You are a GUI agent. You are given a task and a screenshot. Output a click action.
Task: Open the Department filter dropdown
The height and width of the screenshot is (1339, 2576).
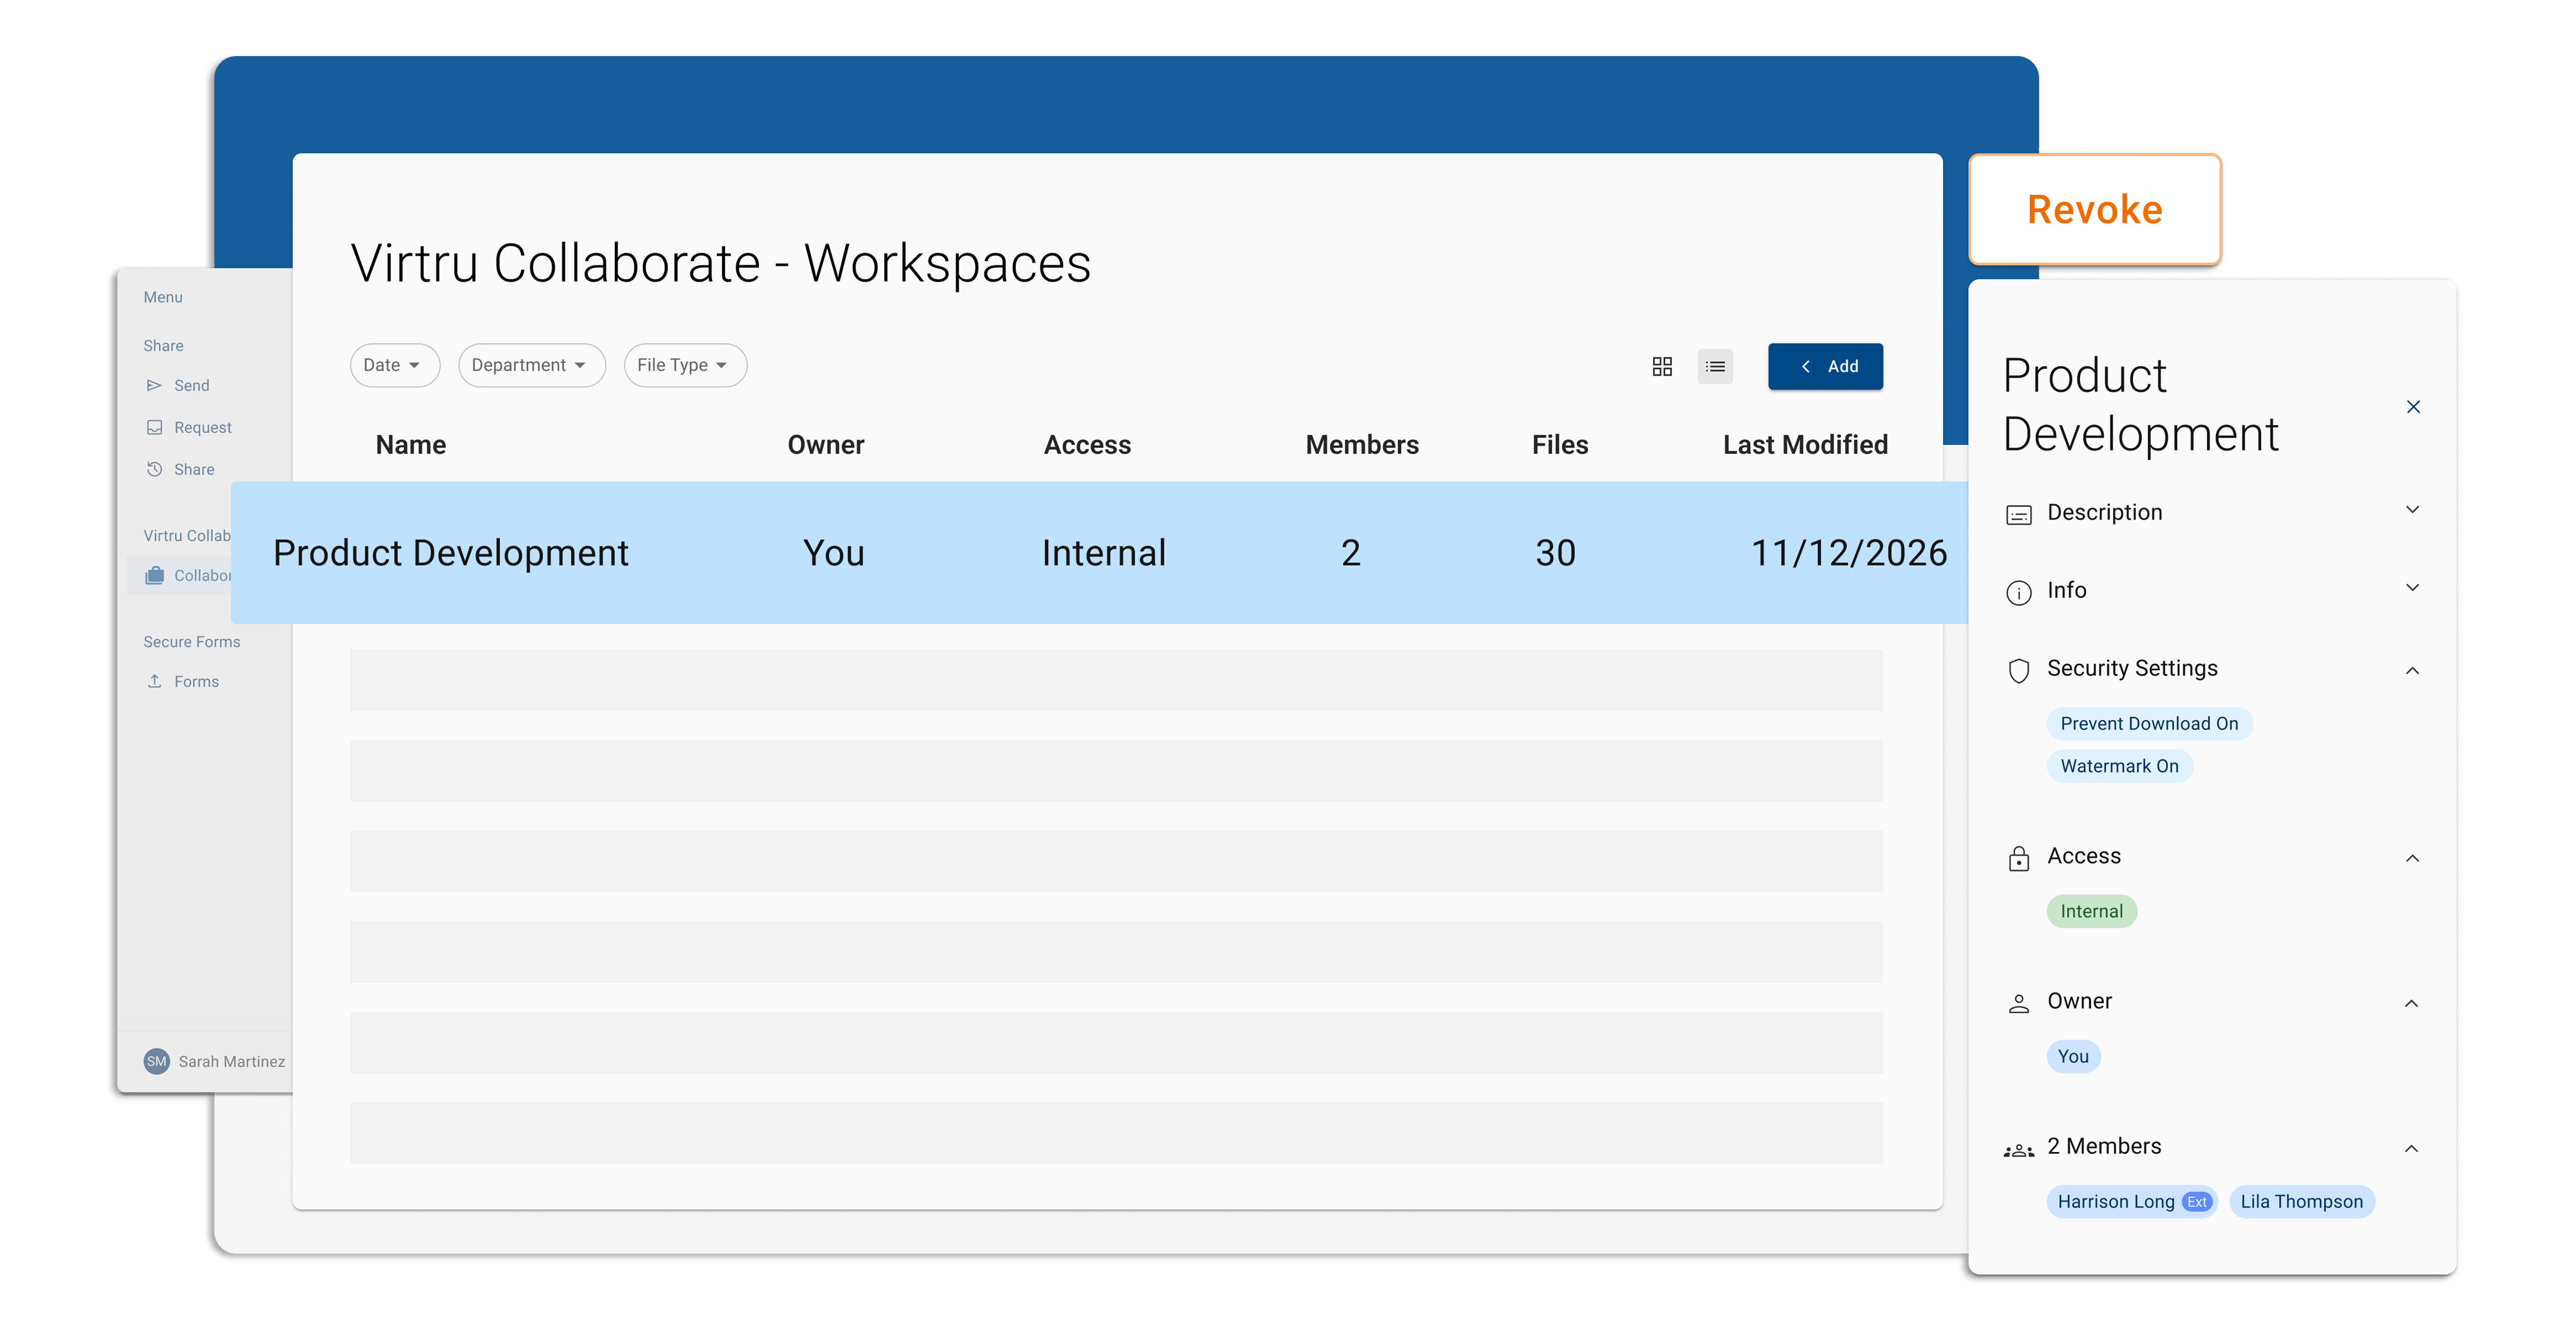(531, 365)
